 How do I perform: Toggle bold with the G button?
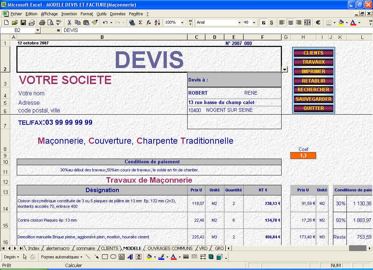263,22
